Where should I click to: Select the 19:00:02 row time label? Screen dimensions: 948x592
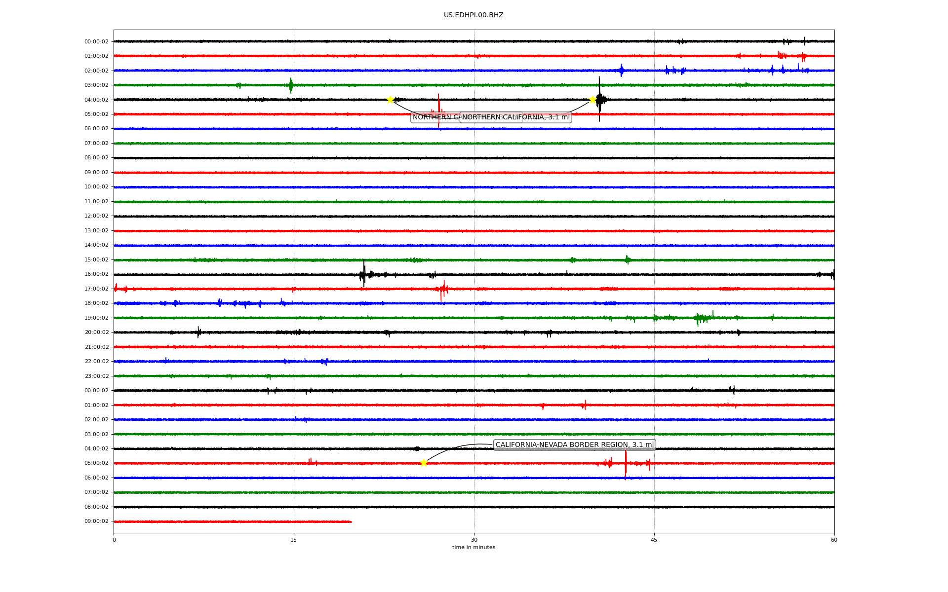(96, 318)
